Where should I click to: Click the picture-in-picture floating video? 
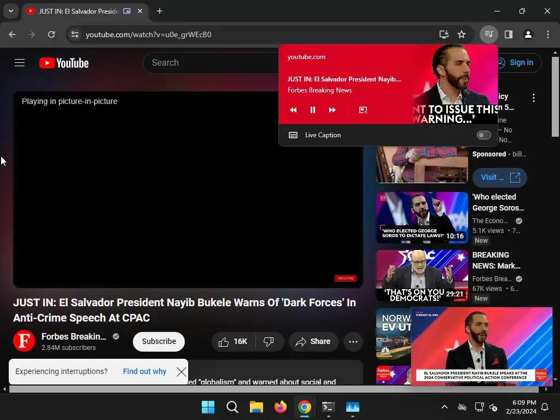click(481, 346)
